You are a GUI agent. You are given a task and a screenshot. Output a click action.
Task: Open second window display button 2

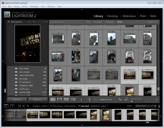tap(12, 106)
